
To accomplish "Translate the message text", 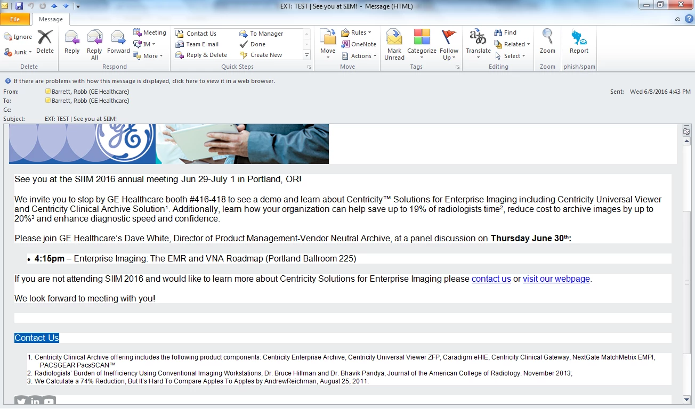I will 478,44.
